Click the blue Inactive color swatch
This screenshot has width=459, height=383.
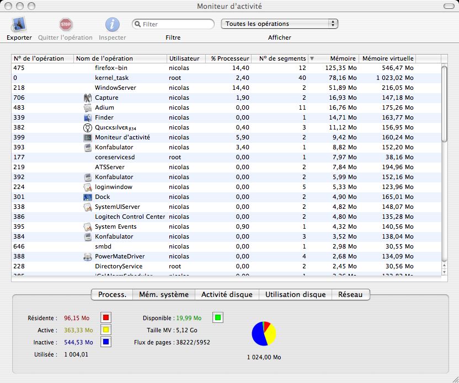click(x=106, y=342)
